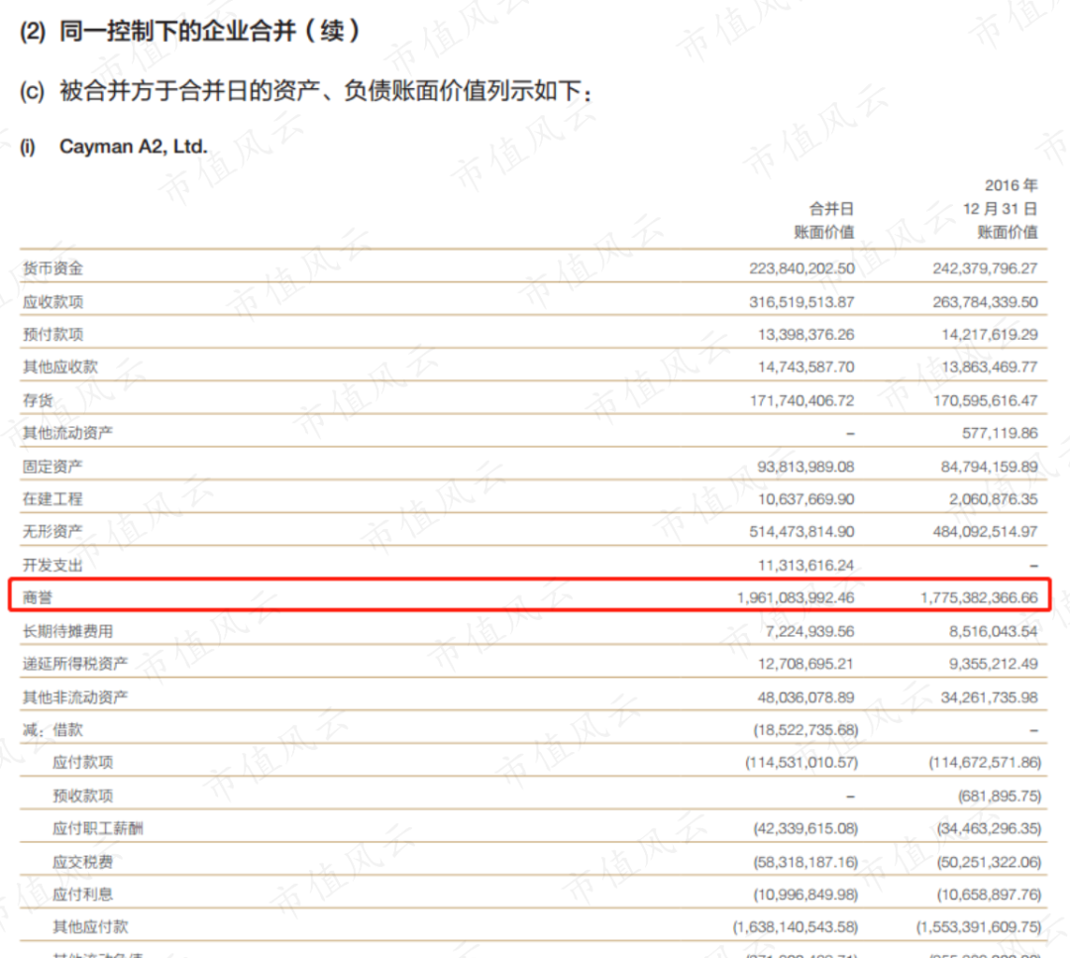Click the value (58,318,187.16)
1070x958 pixels.
point(805,862)
